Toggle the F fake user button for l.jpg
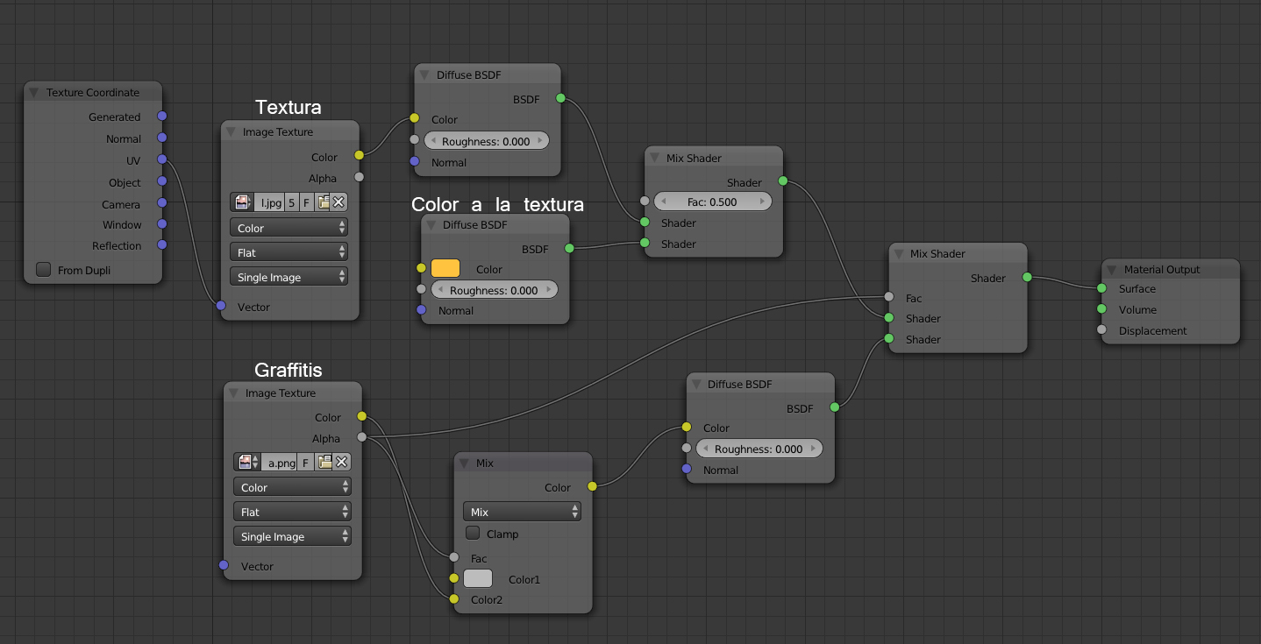Screen dimensions: 1261x644 307,202
